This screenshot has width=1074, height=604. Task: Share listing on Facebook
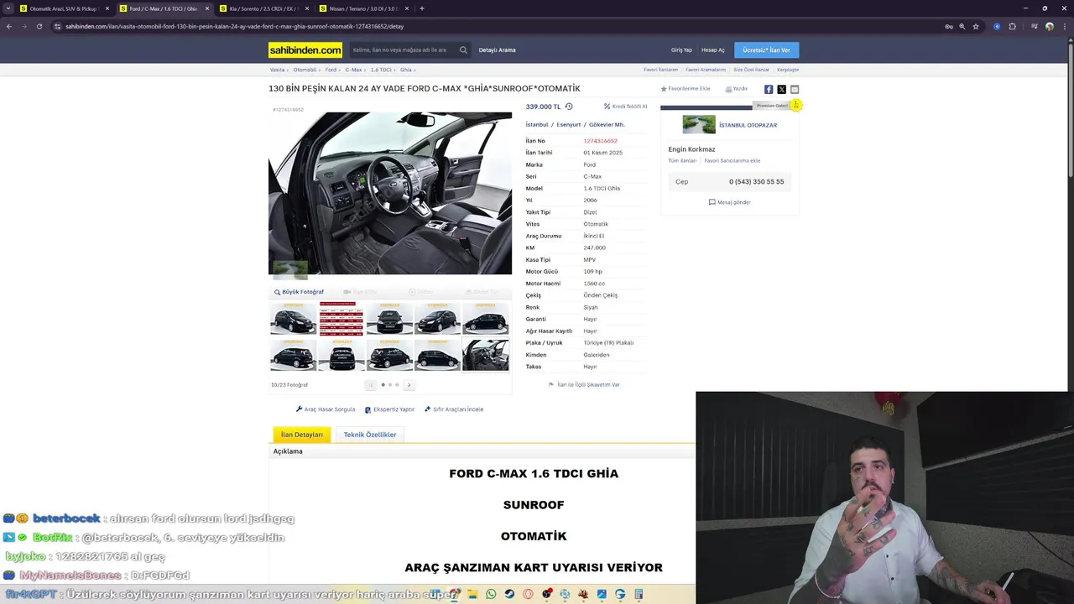(769, 89)
